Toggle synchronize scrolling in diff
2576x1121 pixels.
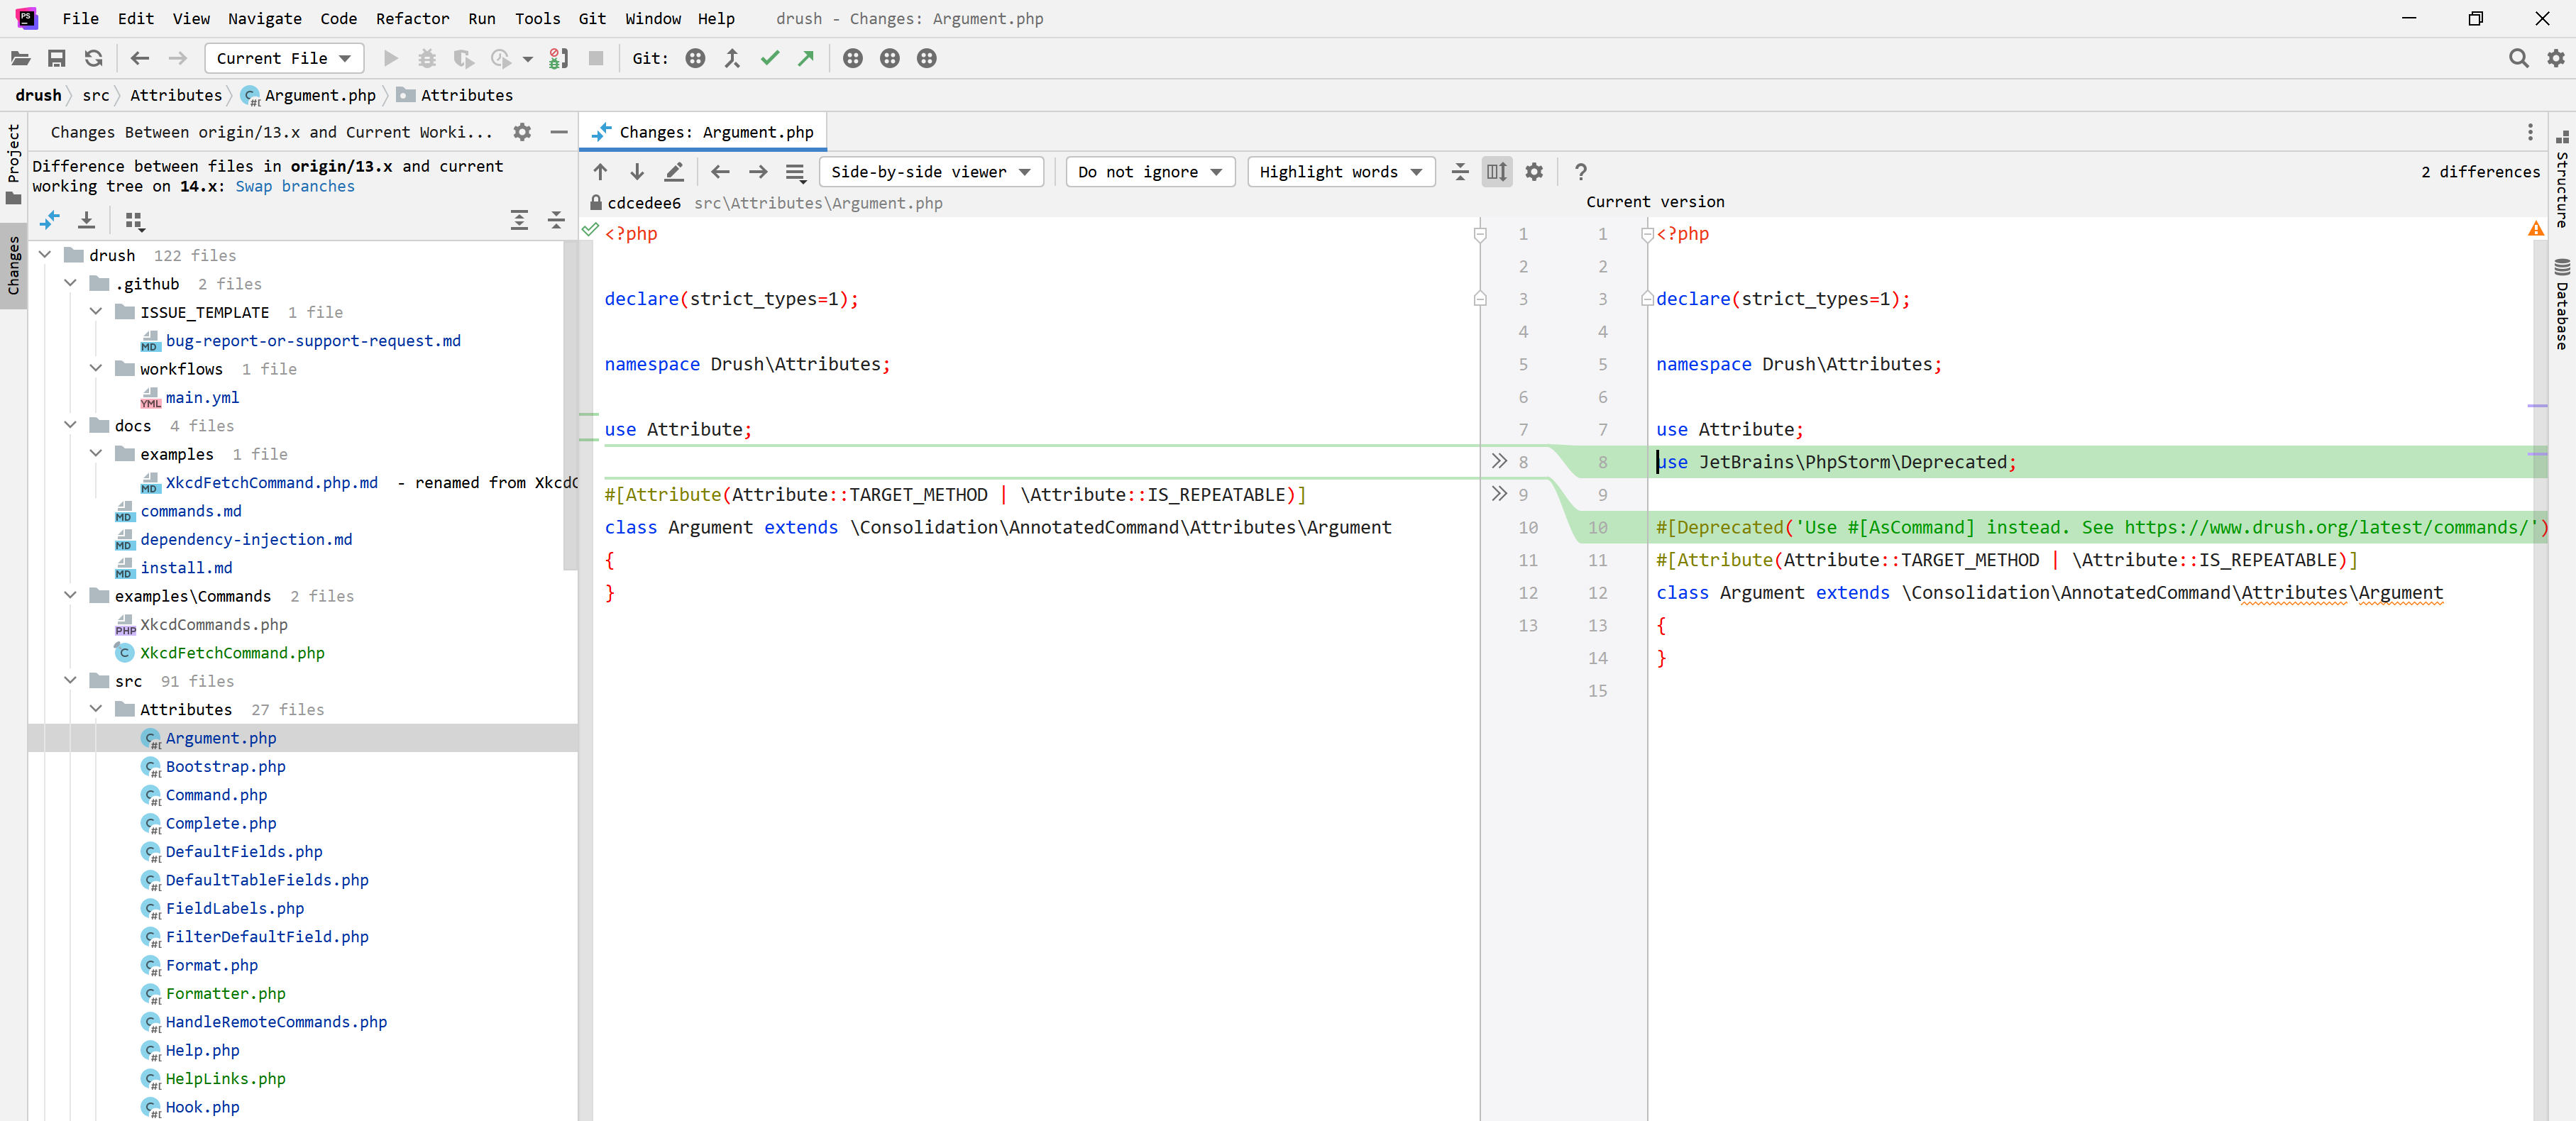pos(1497,172)
